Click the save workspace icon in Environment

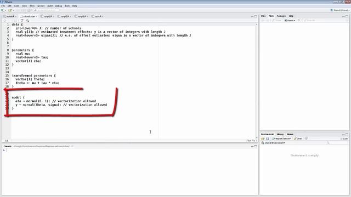267,138
